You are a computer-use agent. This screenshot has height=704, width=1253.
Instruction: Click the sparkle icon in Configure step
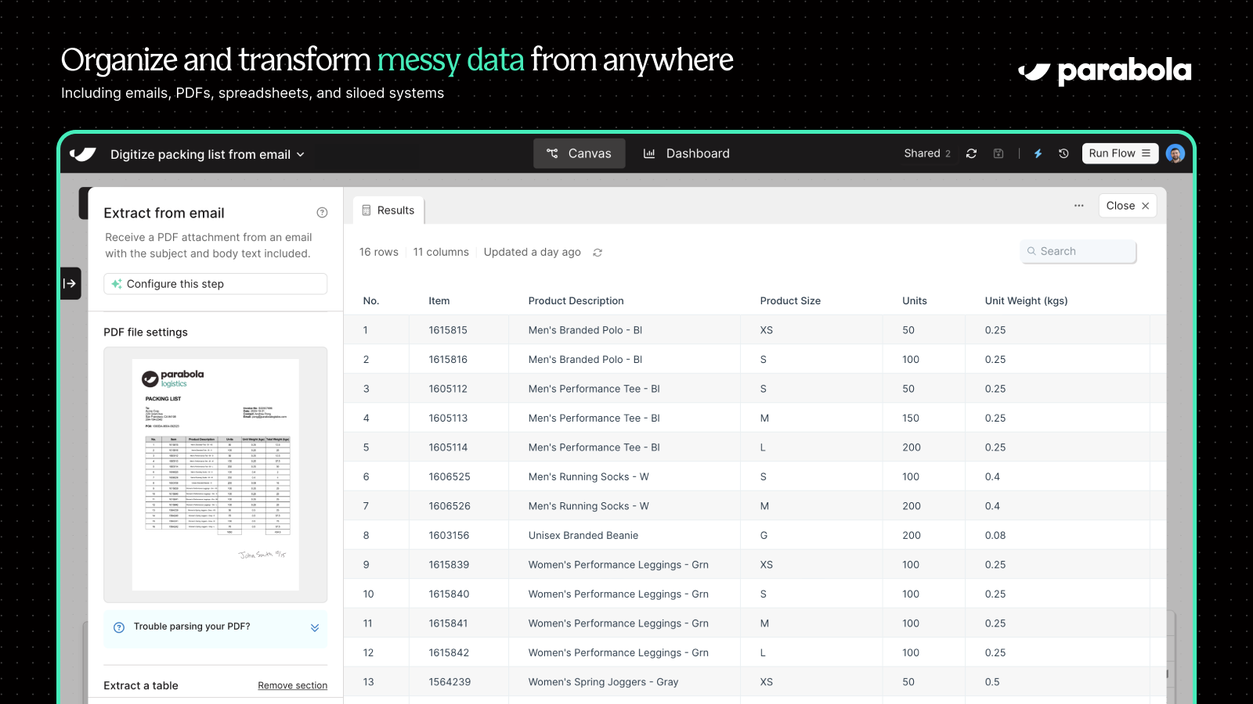click(117, 284)
